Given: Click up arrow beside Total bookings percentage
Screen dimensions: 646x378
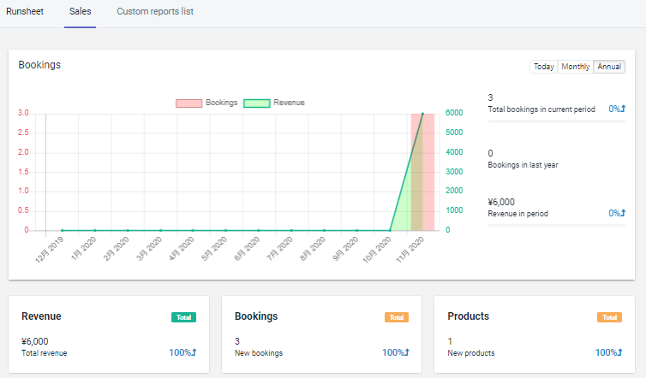Looking at the screenshot, I should tap(623, 109).
